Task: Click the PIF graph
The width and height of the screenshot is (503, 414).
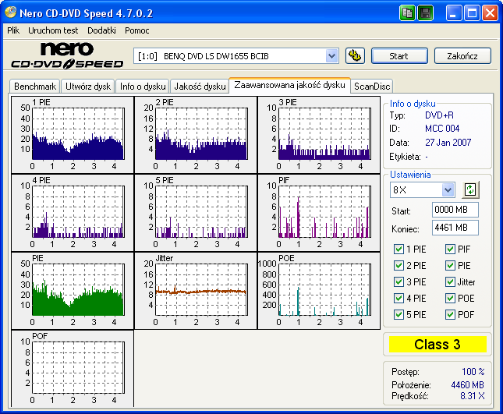Action: point(324,211)
